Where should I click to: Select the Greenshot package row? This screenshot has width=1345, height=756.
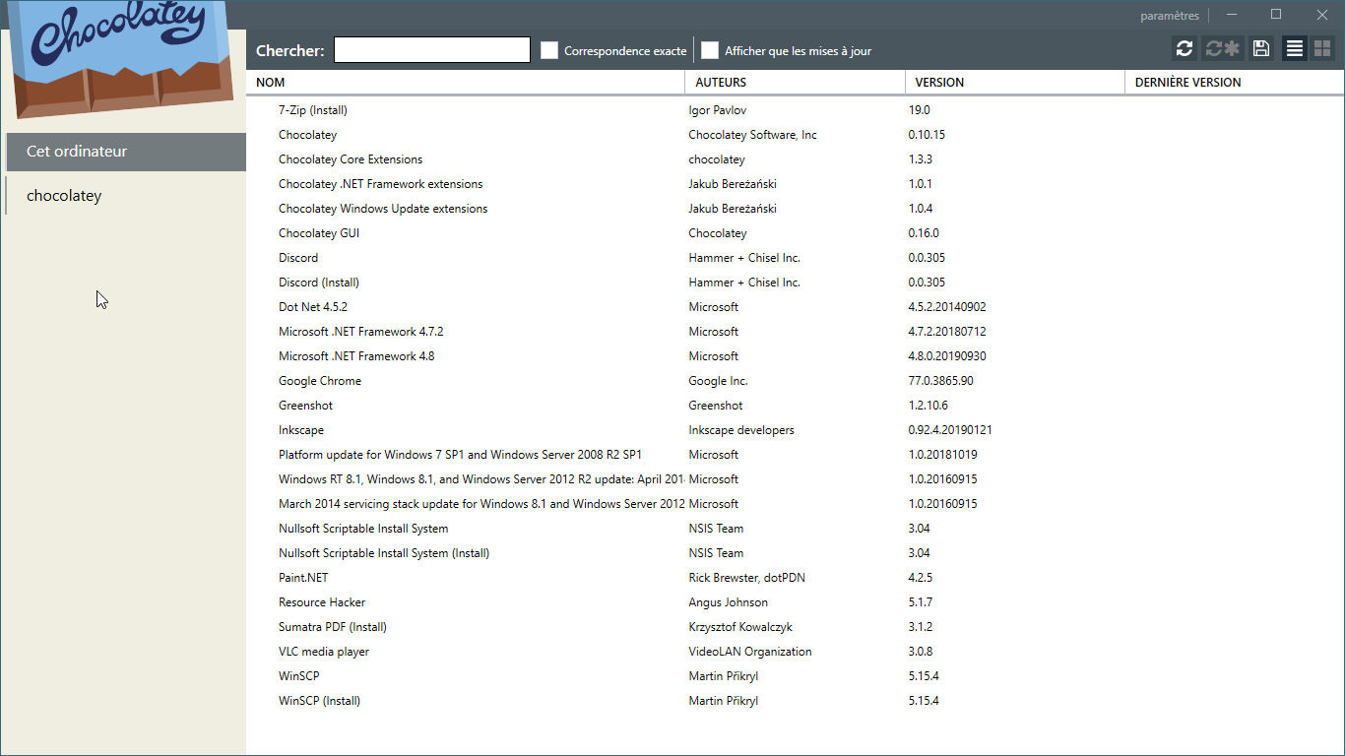796,406
